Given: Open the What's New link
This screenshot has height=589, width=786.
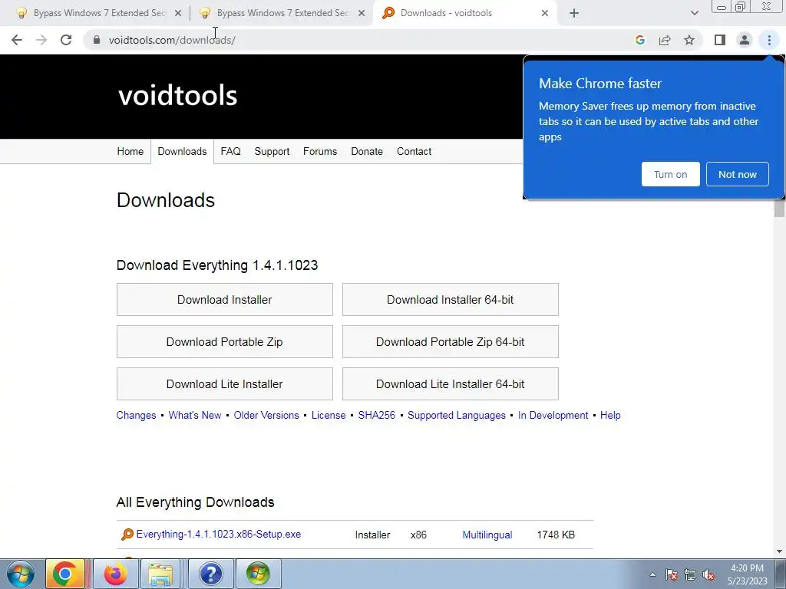Looking at the screenshot, I should 194,415.
